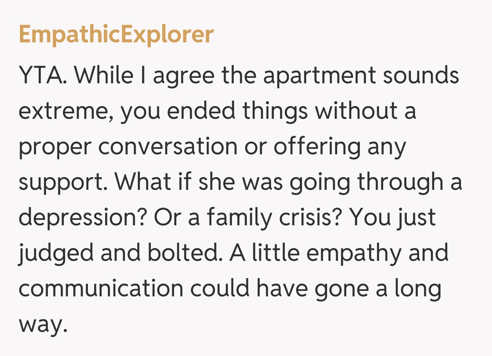Click the word "apartment" in the comment
Viewport: 492px width, 356px height.
[x=319, y=76]
